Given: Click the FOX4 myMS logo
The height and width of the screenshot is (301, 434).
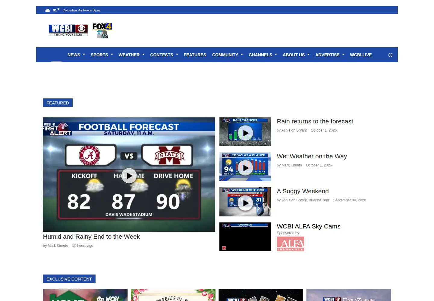Looking at the screenshot, I should click(102, 31).
